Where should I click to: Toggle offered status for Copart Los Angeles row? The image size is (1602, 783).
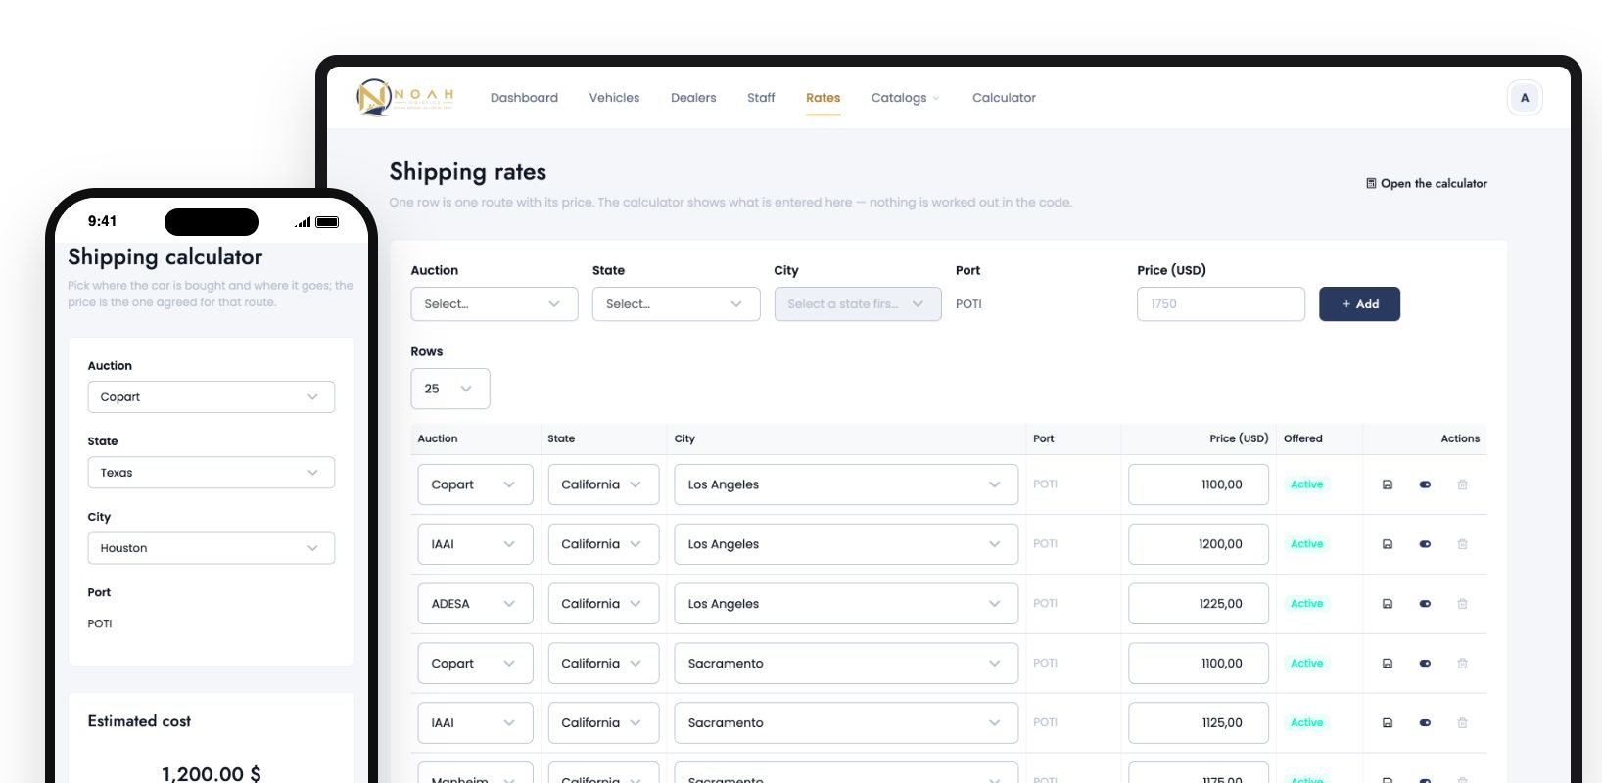pyautogui.click(x=1425, y=484)
